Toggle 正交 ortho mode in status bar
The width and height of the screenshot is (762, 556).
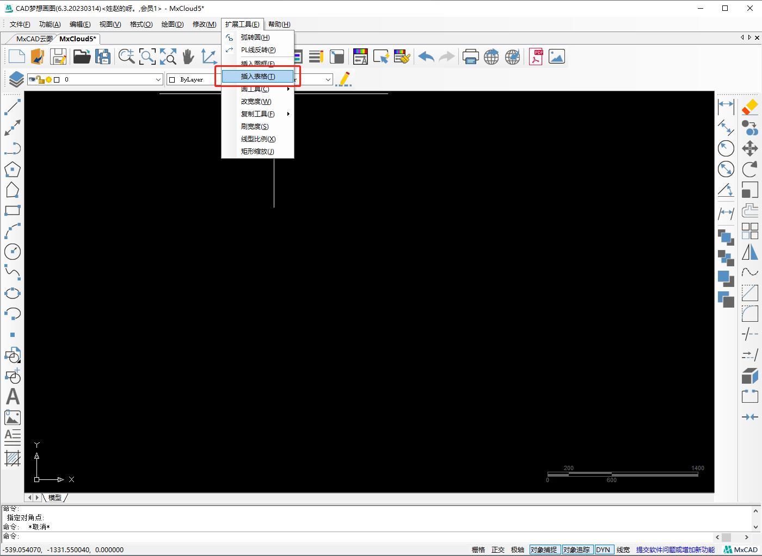click(498, 549)
